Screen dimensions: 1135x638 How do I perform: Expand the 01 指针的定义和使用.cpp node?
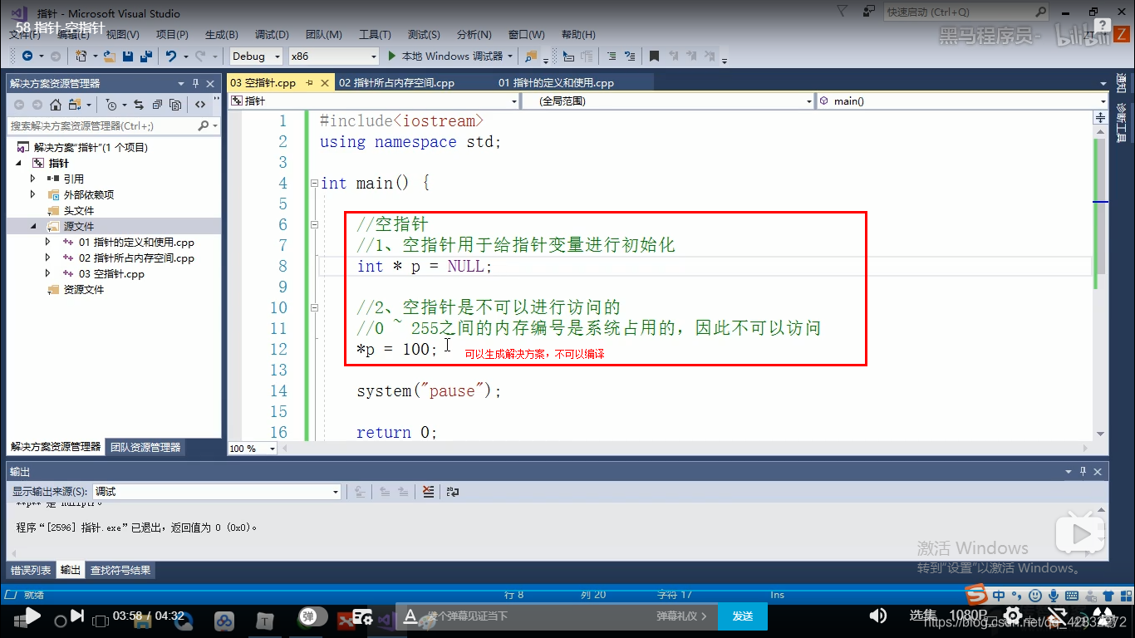[48, 242]
